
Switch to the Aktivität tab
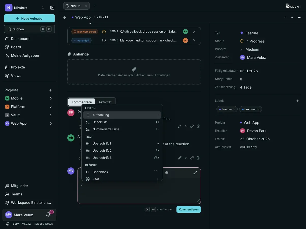[x=105, y=102]
